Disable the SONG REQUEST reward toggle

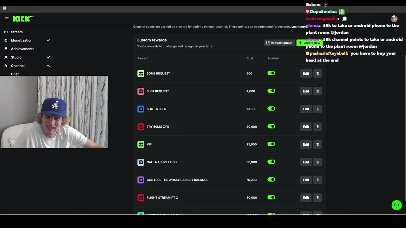pyautogui.click(x=271, y=73)
